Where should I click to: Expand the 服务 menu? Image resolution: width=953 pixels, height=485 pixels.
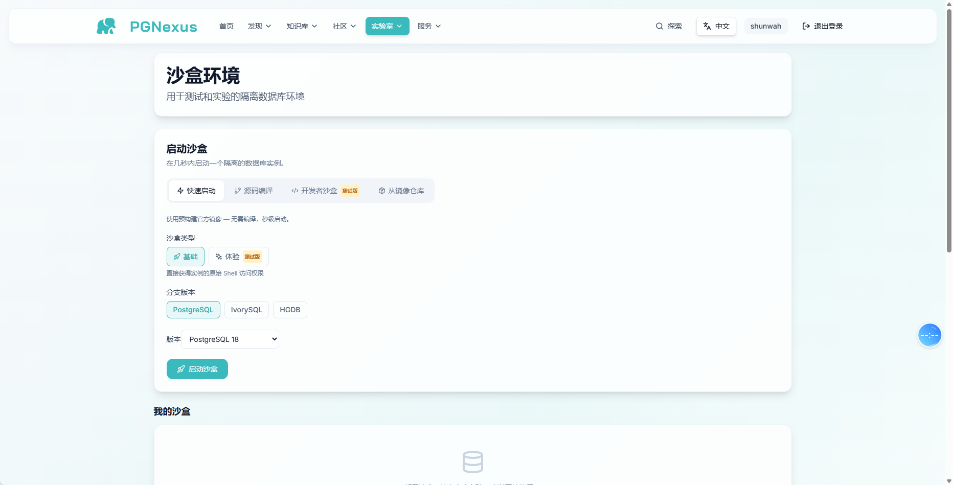point(429,26)
